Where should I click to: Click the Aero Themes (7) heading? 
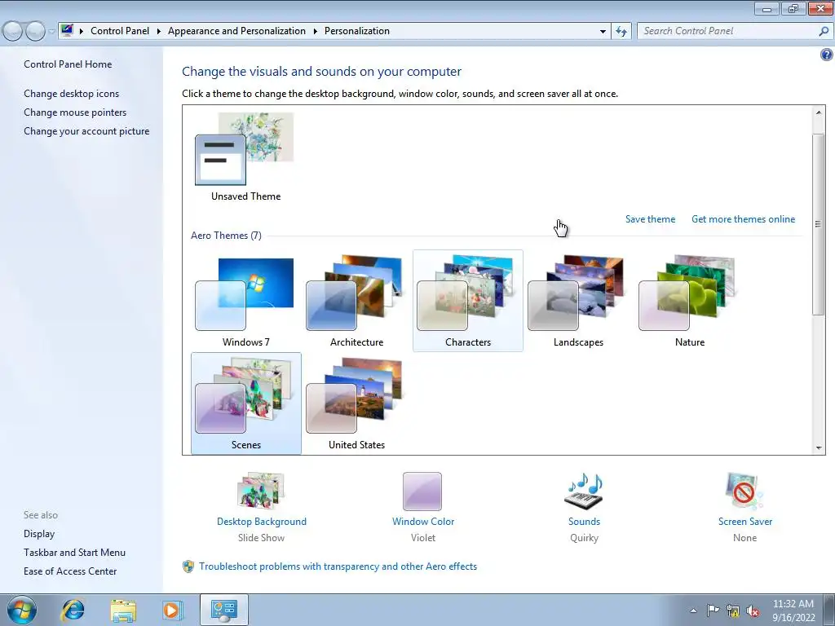[x=227, y=236]
